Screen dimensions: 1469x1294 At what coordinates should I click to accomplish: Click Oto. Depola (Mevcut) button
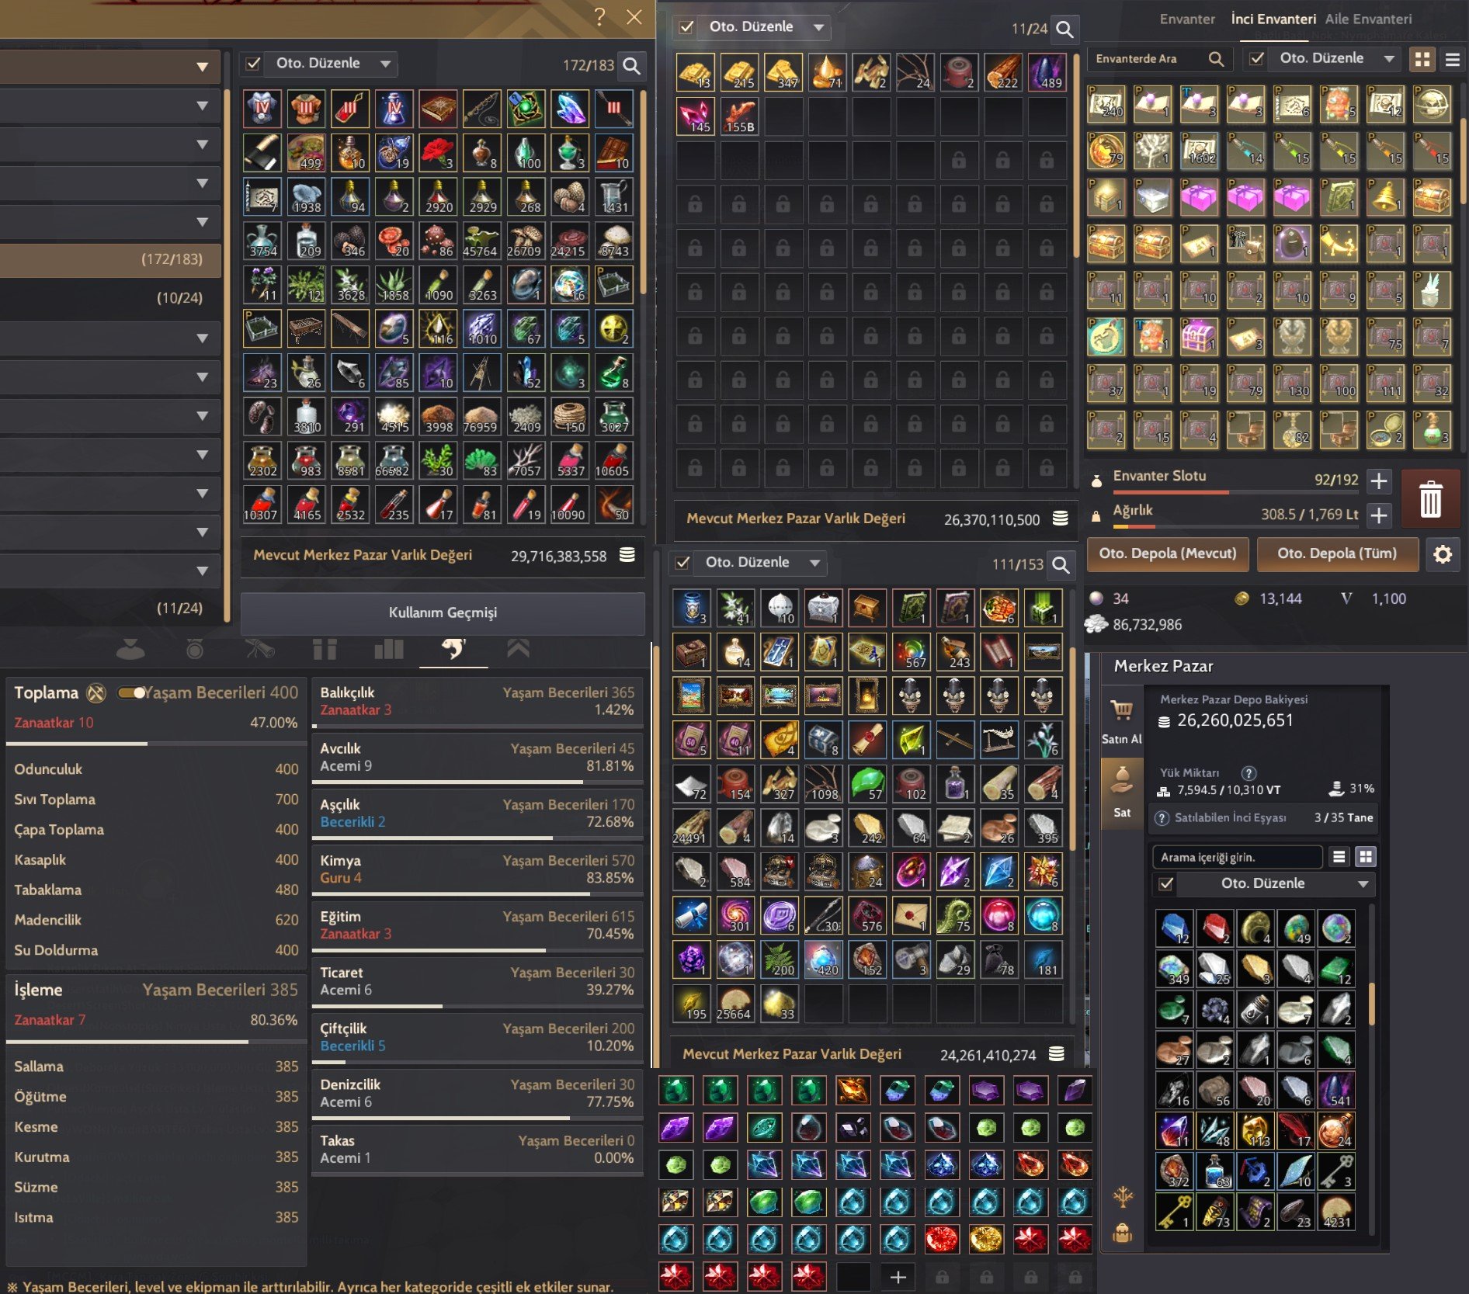point(1168,554)
